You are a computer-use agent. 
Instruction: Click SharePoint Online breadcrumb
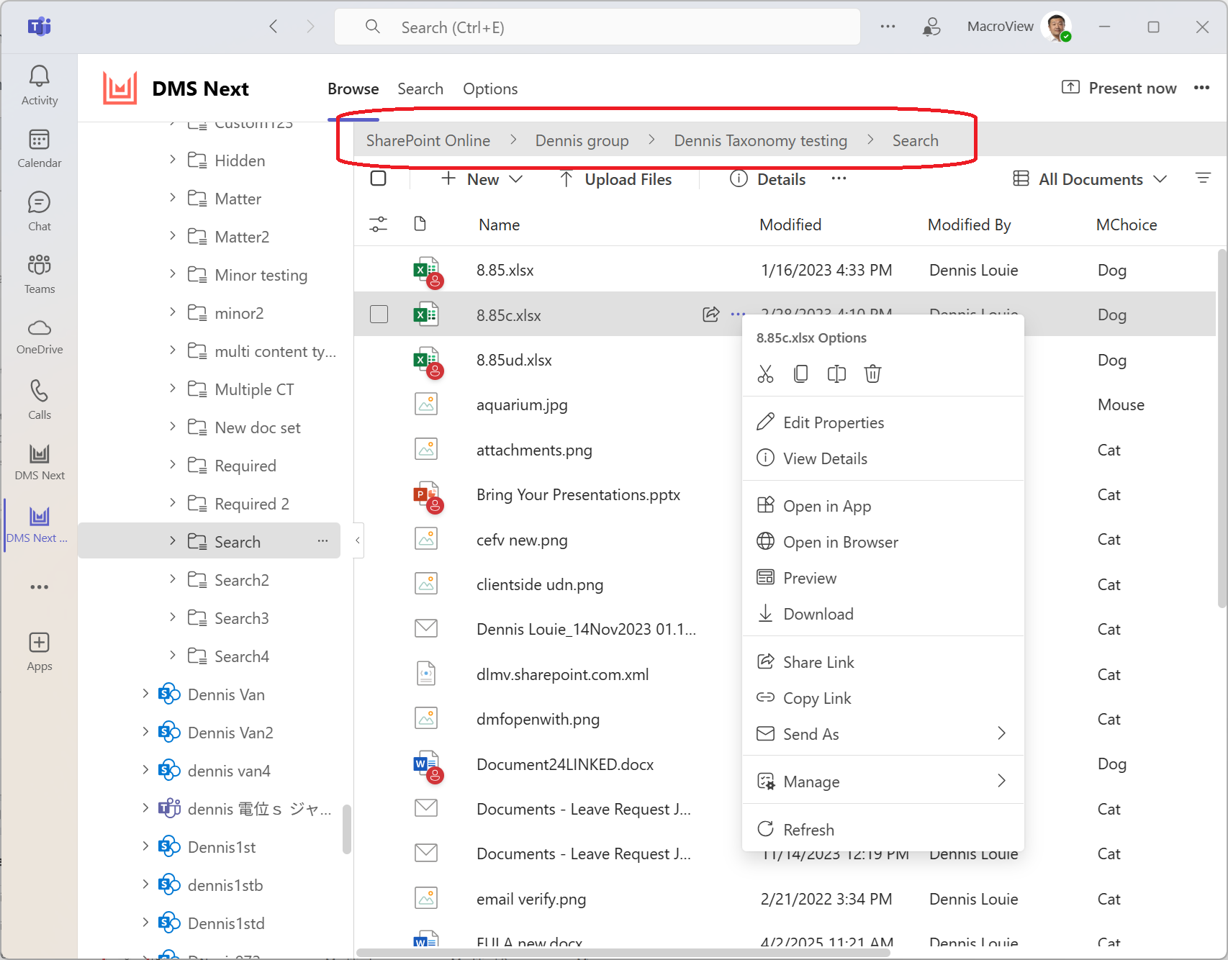click(x=428, y=140)
